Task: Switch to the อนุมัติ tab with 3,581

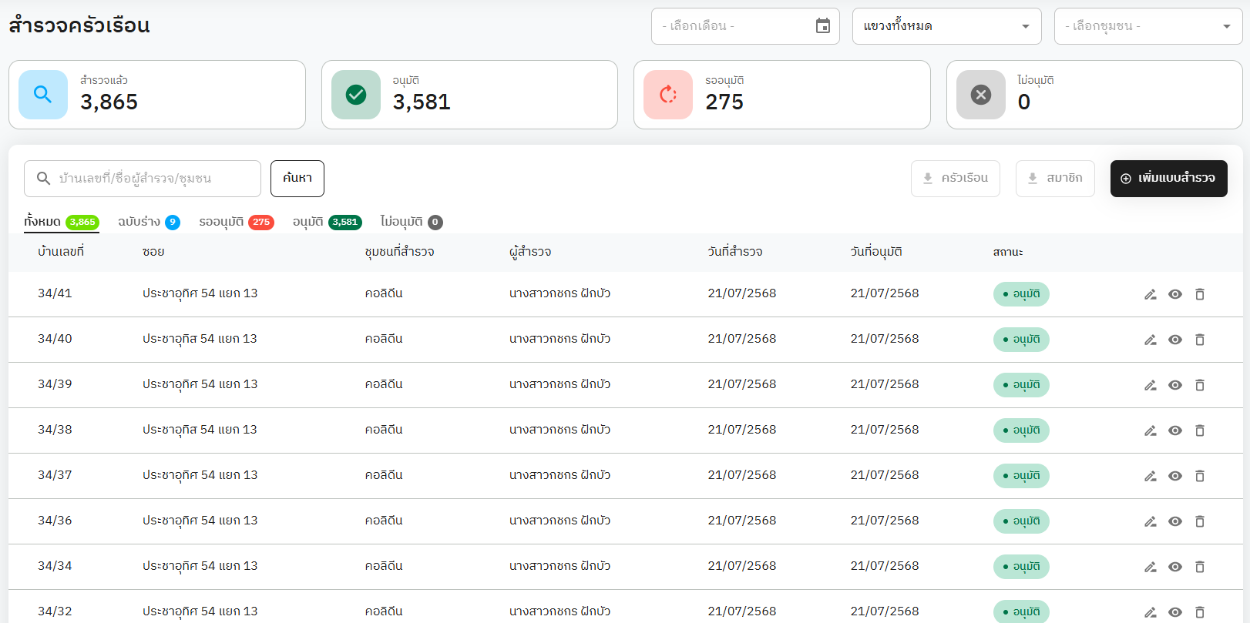Action: [328, 222]
